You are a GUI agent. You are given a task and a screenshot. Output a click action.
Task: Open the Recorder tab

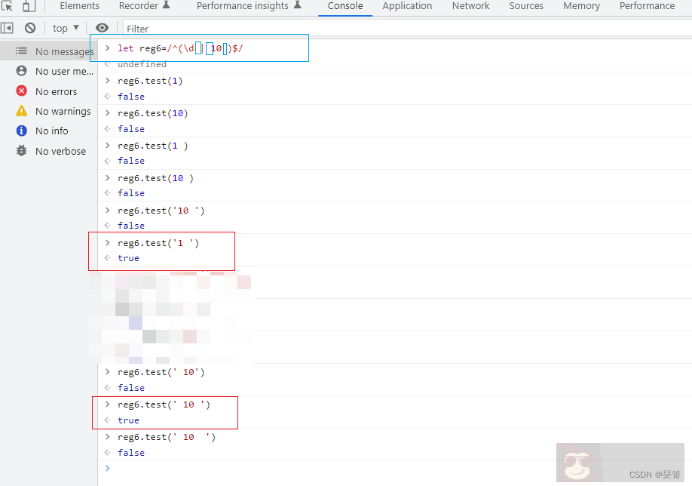144,6
